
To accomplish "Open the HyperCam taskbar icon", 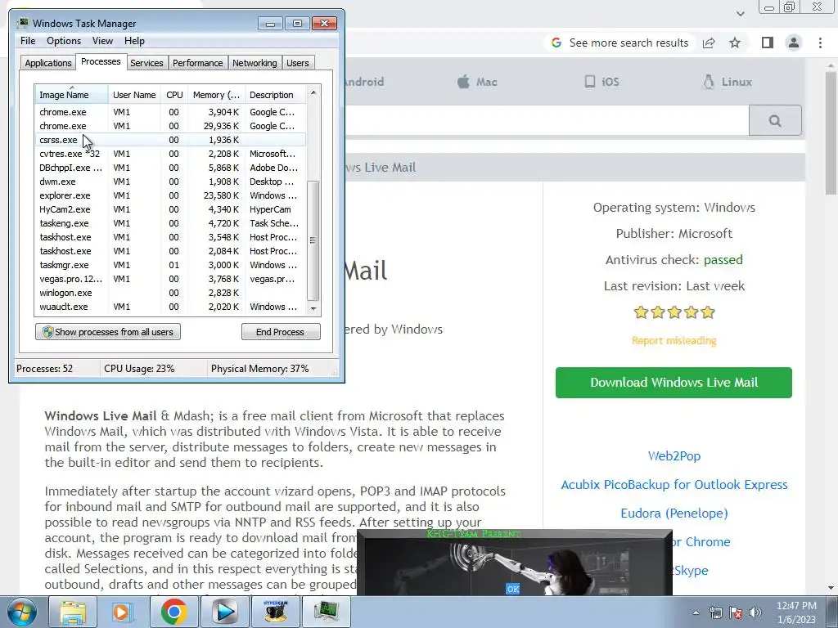I will pos(275,612).
